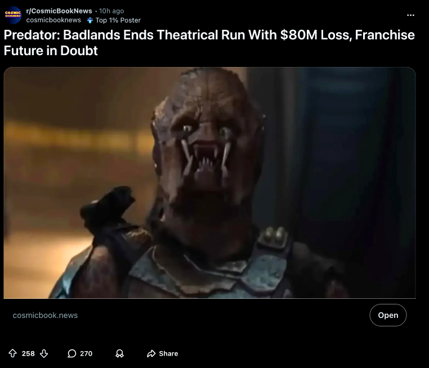Click the 258 vote score
Screen dimensions: 429x368
pyautogui.click(x=28, y=353)
